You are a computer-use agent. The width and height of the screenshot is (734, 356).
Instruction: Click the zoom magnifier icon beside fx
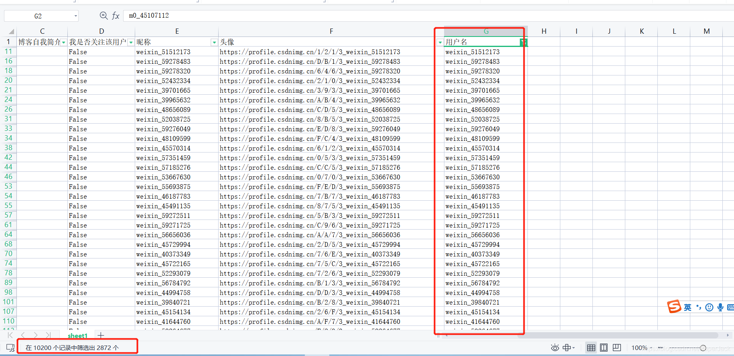[x=103, y=15]
